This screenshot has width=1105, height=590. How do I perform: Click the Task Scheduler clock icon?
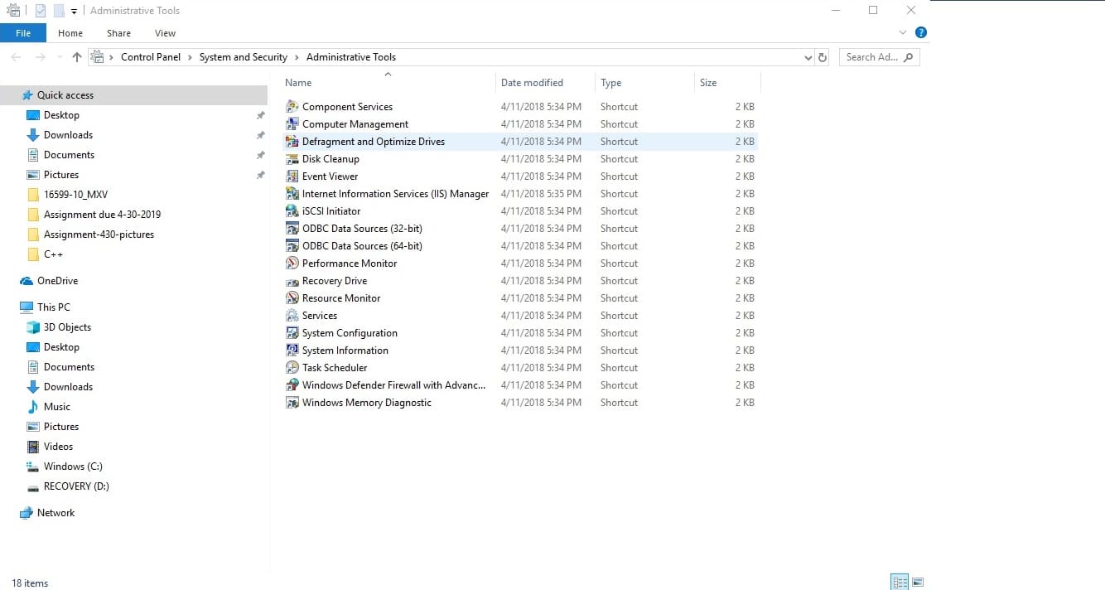[x=292, y=368]
